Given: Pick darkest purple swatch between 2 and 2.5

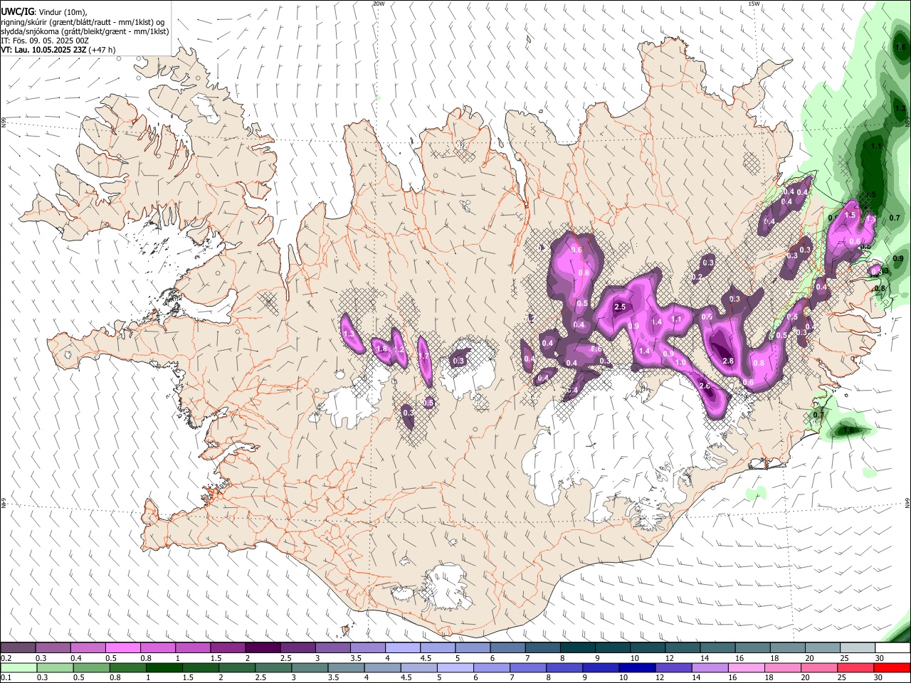Looking at the screenshot, I should (262, 648).
